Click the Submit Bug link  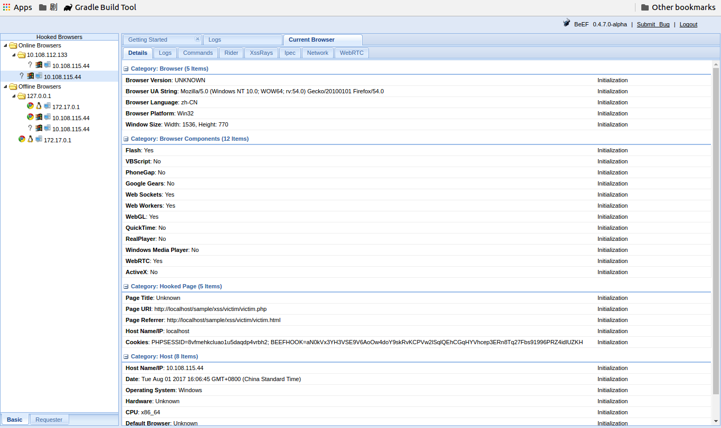(653, 24)
